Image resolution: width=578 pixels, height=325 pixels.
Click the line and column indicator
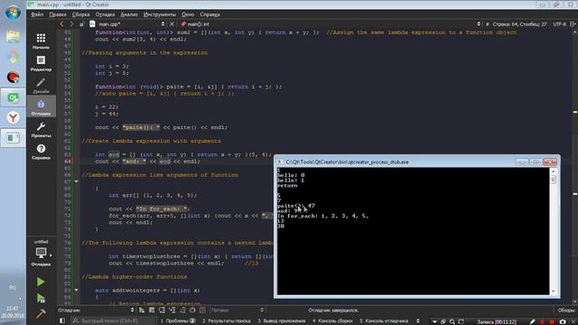[x=520, y=24]
